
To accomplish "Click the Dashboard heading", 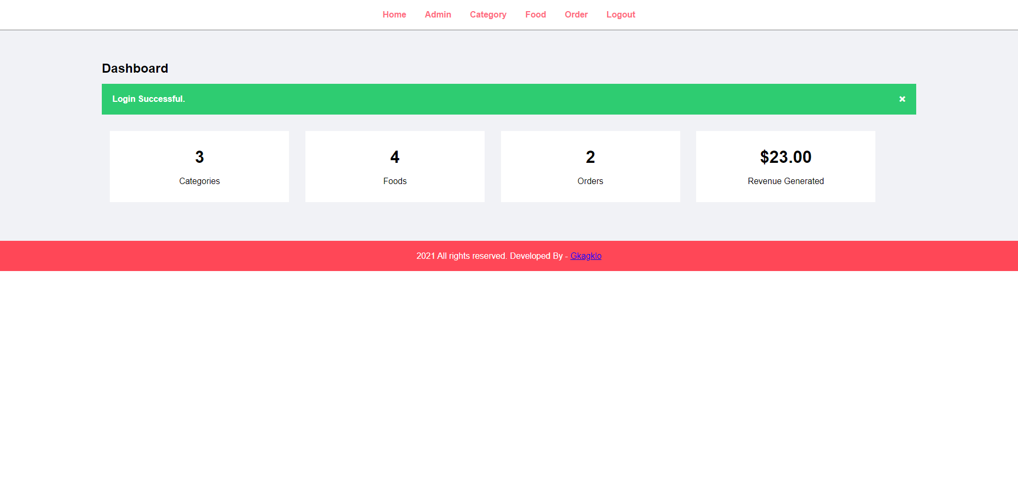I will tap(135, 68).
